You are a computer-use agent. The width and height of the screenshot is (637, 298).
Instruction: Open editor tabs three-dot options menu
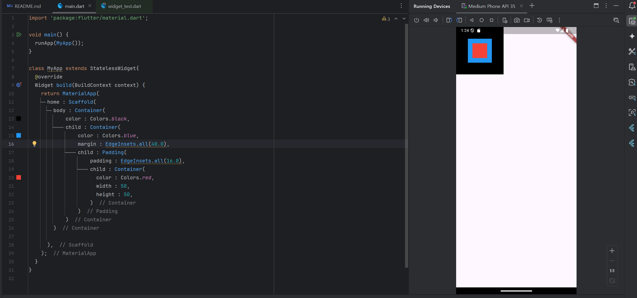pos(401,6)
